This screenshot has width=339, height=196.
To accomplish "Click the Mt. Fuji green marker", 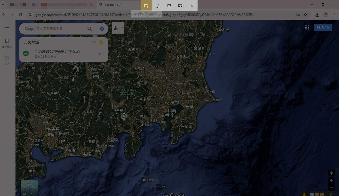I will pos(124,116).
